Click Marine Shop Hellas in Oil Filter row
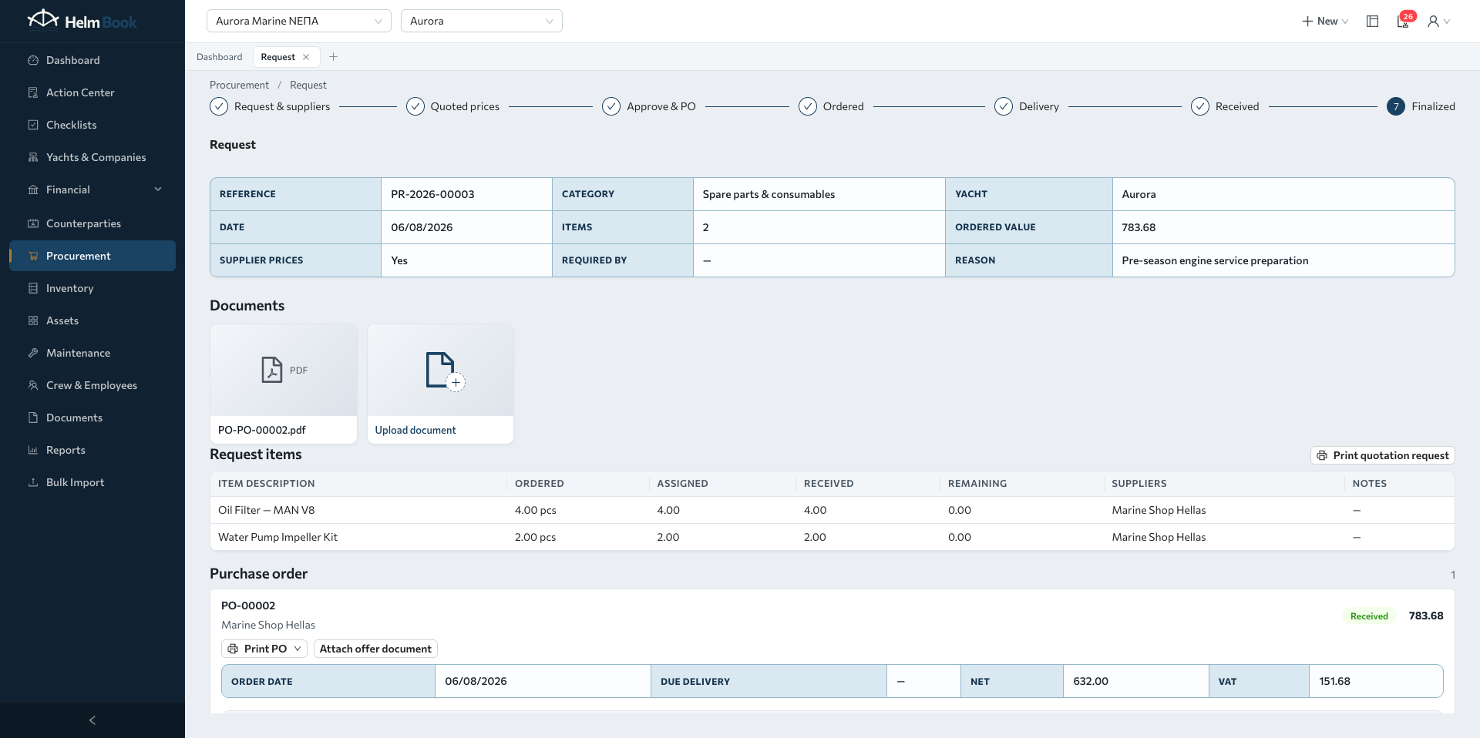Screen dimensions: 1480x738 [1159, 510]
